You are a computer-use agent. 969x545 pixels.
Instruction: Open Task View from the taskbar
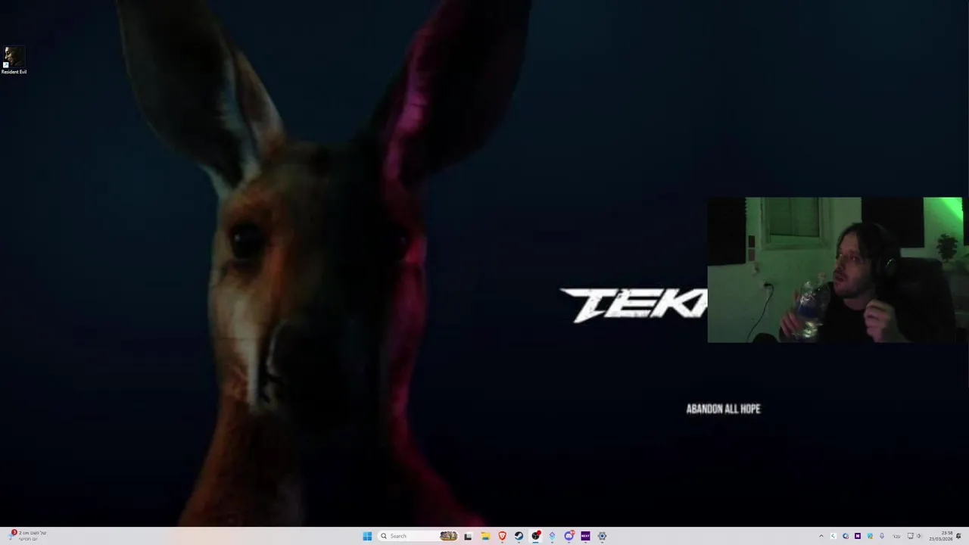pos(468,536)
